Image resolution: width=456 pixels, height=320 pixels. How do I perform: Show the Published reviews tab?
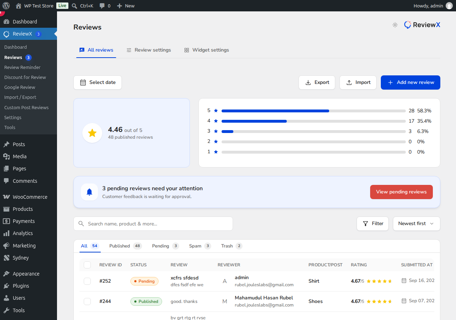pyautogui.click(x=125, y=246)
